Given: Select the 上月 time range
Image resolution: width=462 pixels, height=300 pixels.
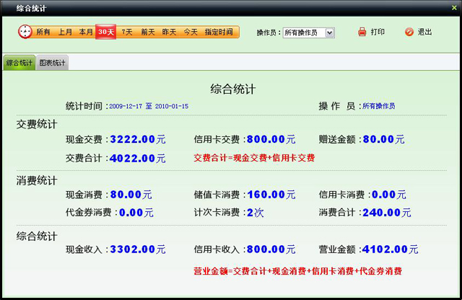Looking at the screenshot, I should (65, 32).
